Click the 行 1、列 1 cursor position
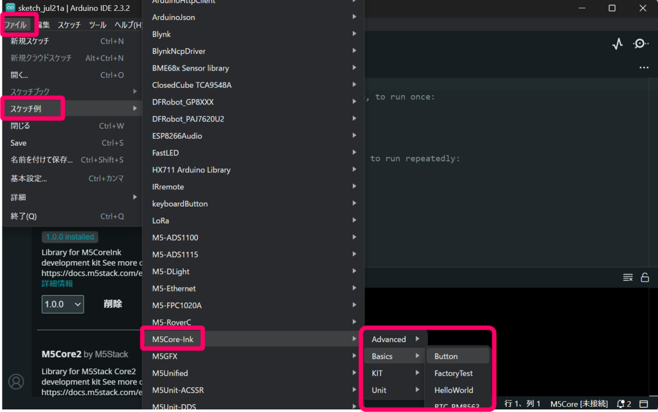 (522, 404)
